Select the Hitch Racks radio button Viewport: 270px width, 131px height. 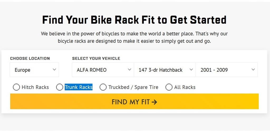click(16, 87)
